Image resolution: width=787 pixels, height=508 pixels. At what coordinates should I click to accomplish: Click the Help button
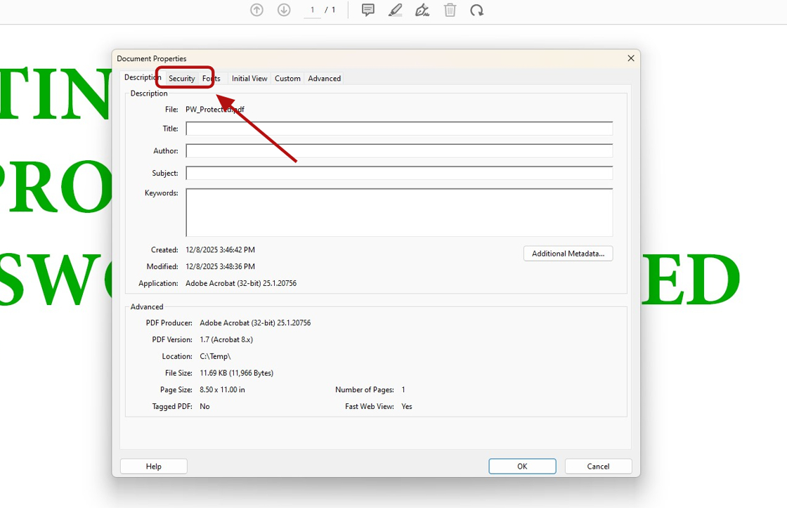[154, 467]
